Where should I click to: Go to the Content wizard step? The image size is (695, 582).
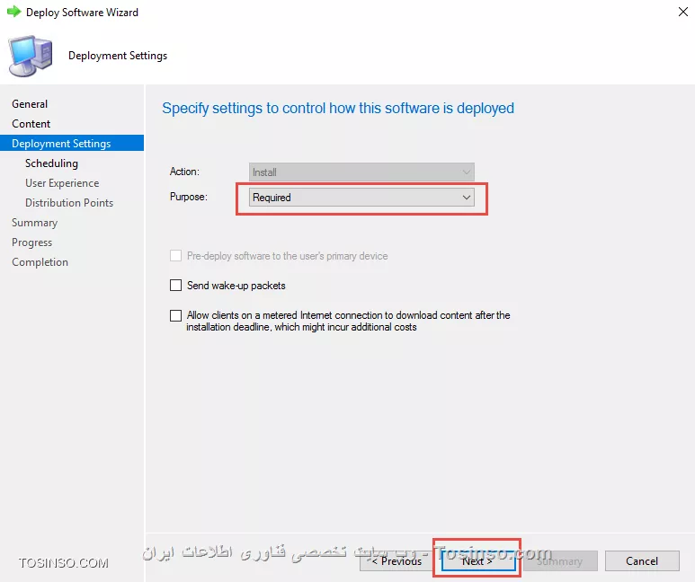(31, 124)
